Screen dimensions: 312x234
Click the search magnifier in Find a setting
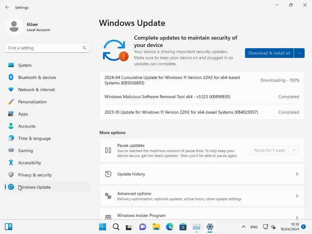click(84, 48)
